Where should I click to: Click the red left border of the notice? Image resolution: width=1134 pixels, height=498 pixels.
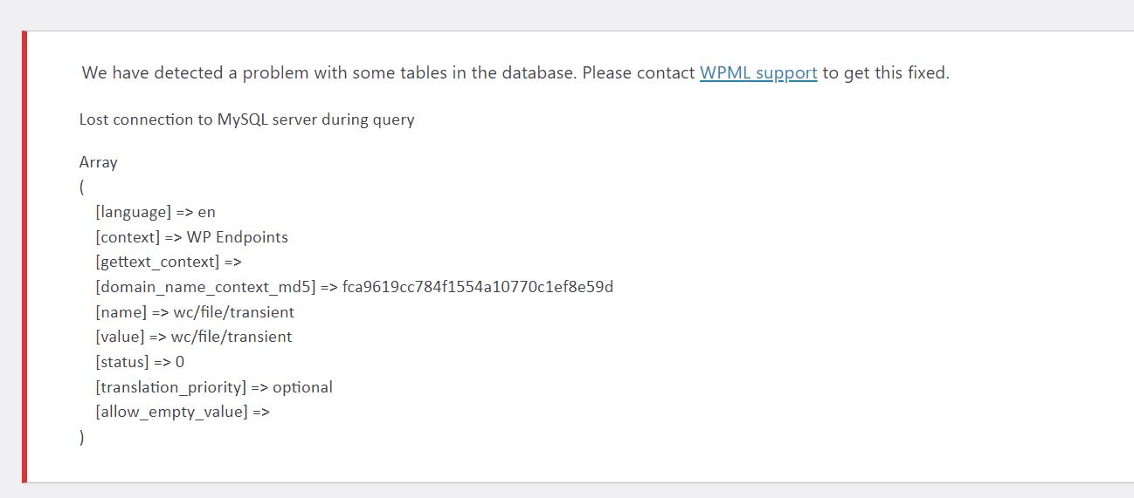24,256
